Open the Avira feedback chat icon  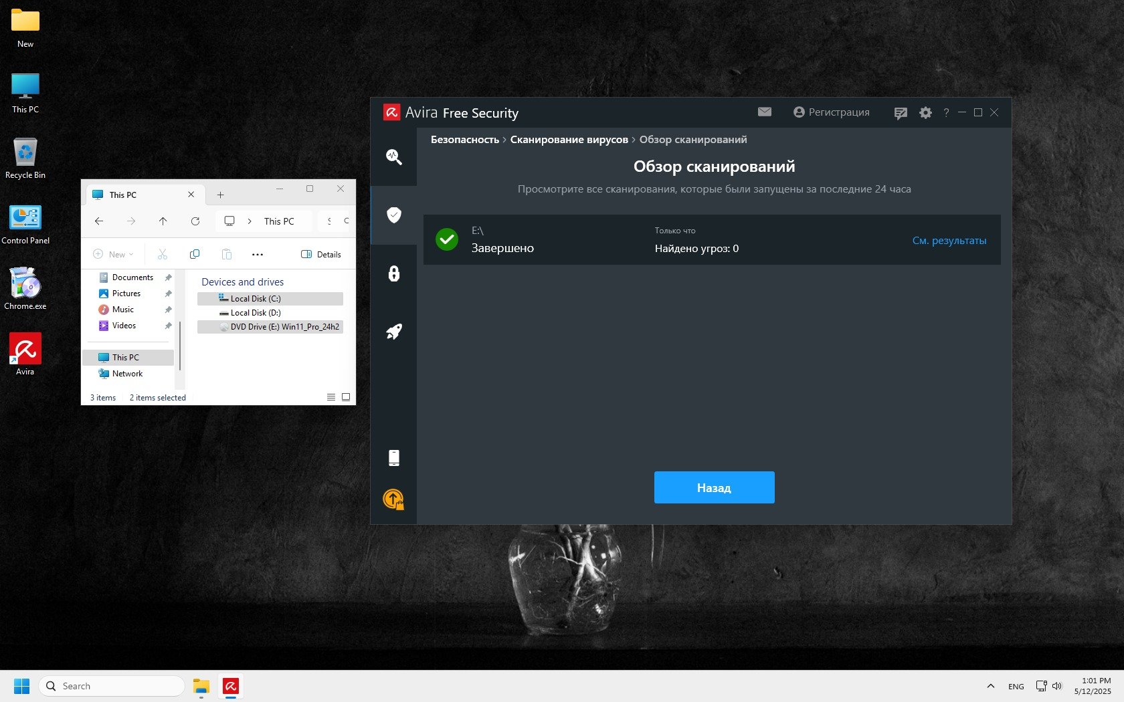click(x=901, y=113)
